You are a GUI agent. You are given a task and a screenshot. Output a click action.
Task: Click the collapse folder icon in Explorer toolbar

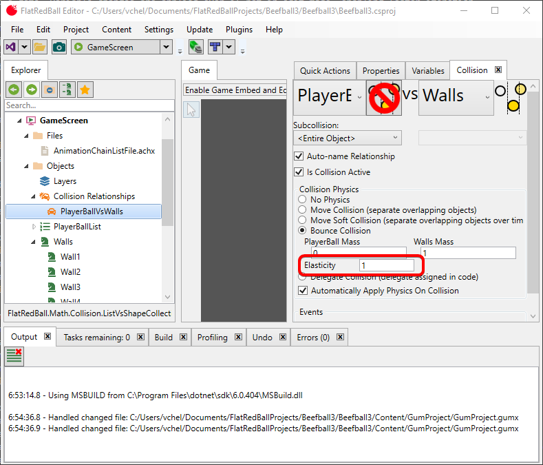point(50,90)
